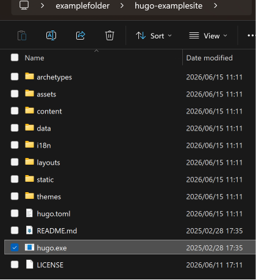This screenshot has width=256, height=280.
Task: Check the assets row checkbox
Action: click(x=15, y=94)
